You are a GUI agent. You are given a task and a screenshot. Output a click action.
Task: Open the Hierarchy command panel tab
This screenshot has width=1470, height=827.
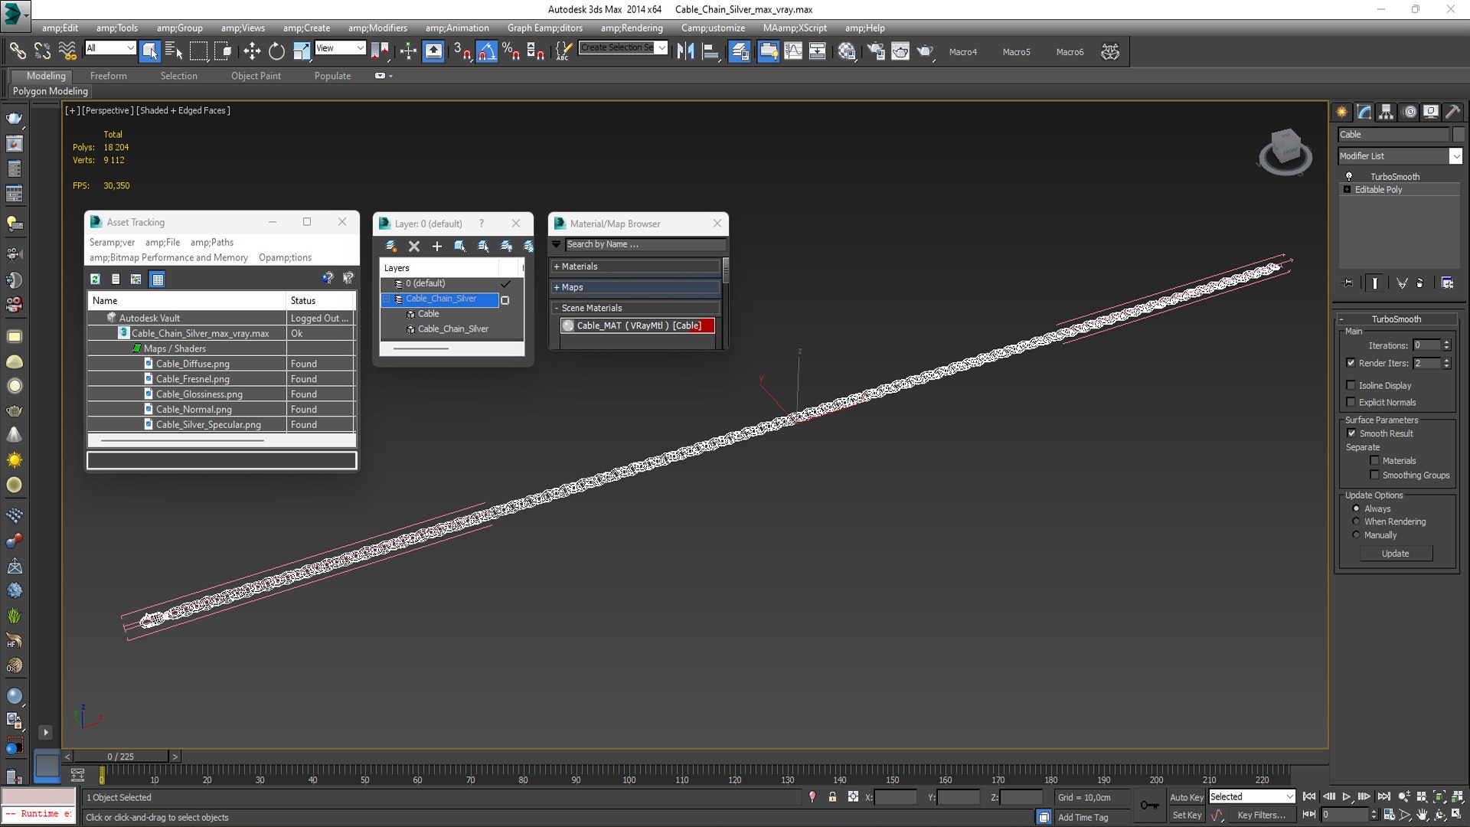1386,112
